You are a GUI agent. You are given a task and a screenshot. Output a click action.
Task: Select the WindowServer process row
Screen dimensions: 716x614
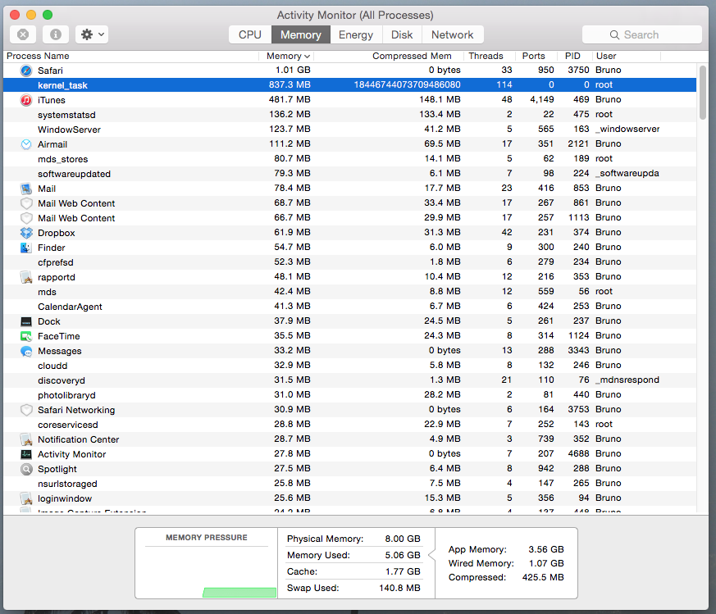click(x=349, y=130)
